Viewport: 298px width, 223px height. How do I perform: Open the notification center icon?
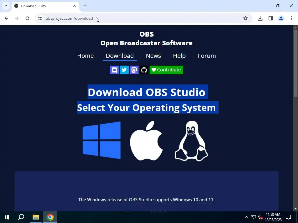(288, 217)
